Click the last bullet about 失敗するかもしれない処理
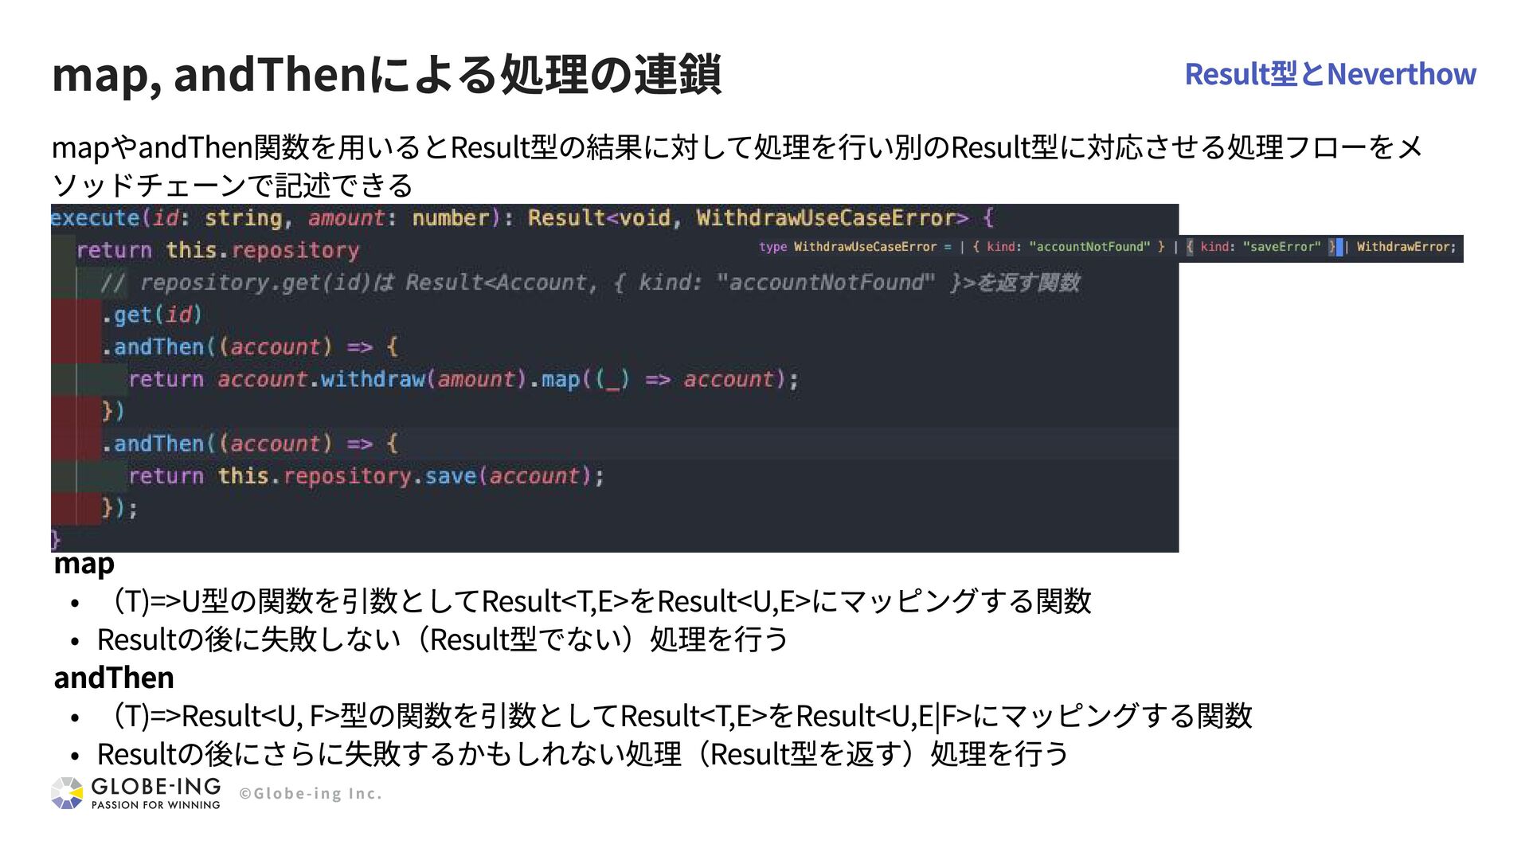Screen dimensions: 1529x860 pos(581,754)
